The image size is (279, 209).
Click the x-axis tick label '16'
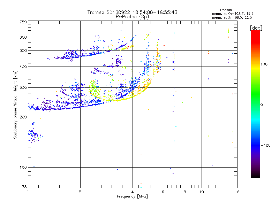point(237,192)
